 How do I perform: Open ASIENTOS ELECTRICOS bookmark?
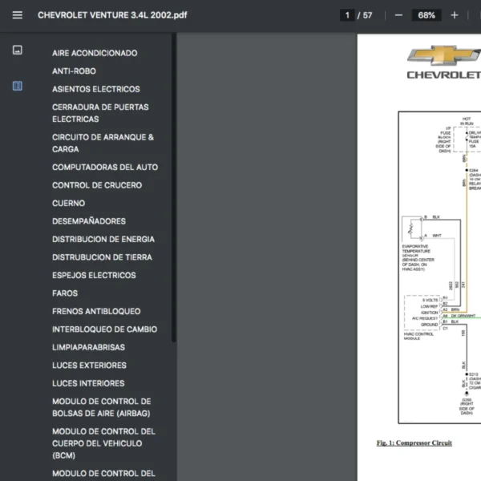95,89
